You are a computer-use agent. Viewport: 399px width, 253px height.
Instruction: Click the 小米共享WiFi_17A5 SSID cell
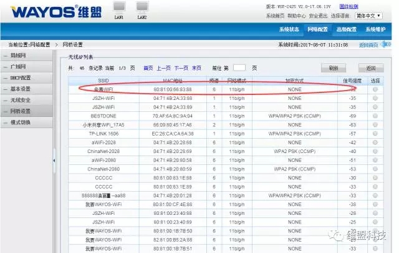[103, 125]
